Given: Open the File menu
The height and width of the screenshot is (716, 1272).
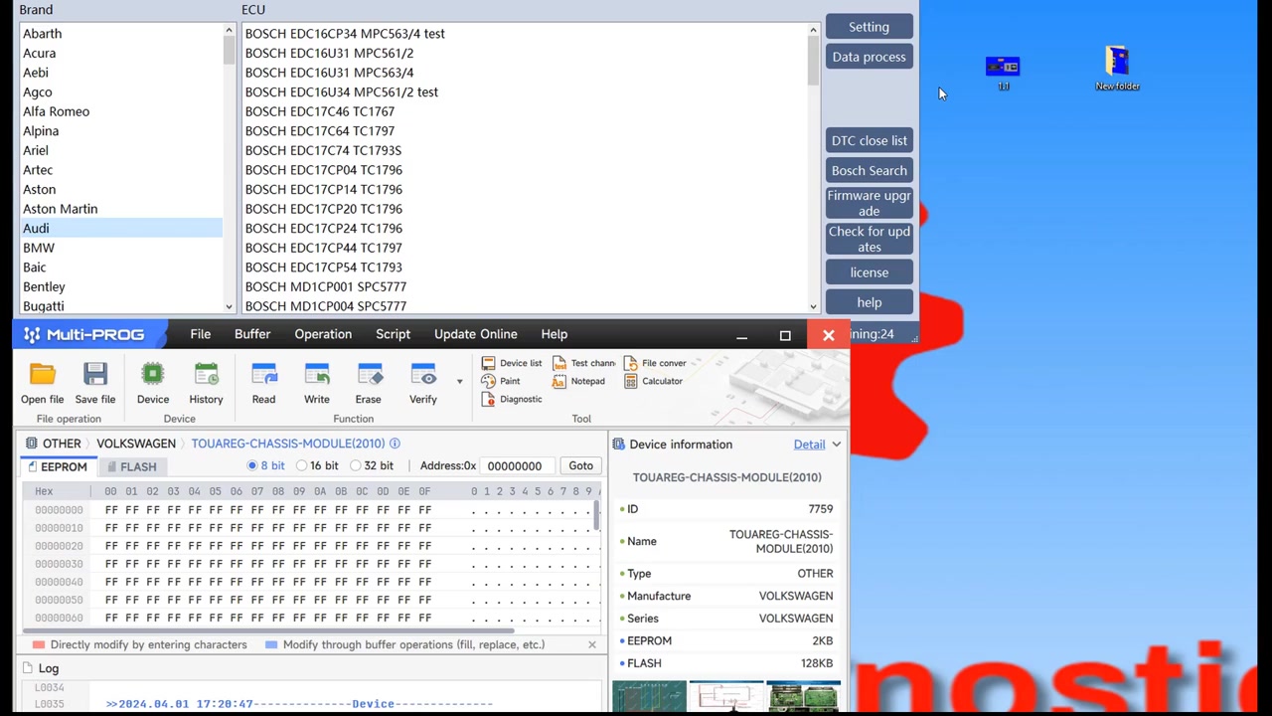Looking at the screenshot, I should pyautogui.click(x=201, y=334).
